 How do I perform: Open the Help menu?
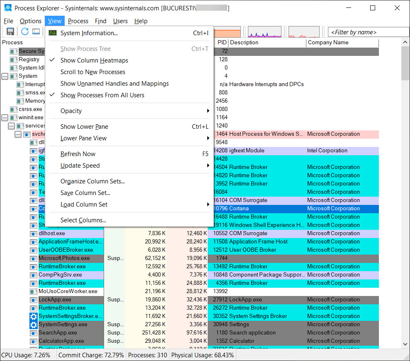pos(141,21)
